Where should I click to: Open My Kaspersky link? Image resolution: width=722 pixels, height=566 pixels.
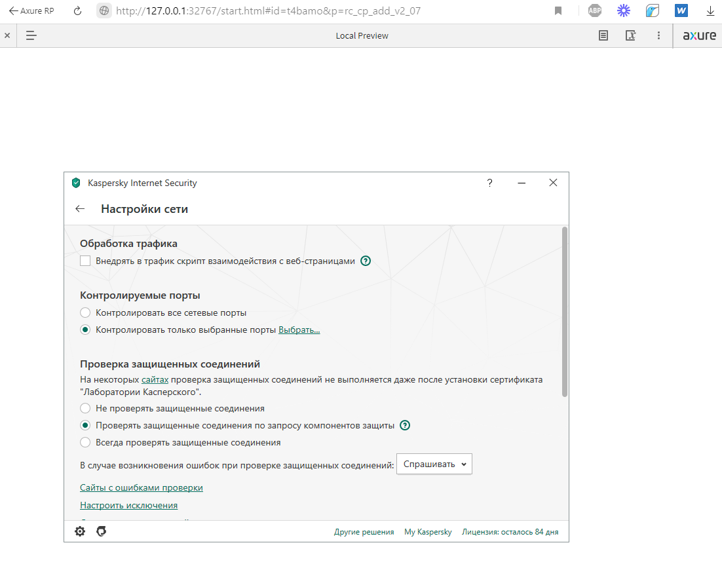428,532
